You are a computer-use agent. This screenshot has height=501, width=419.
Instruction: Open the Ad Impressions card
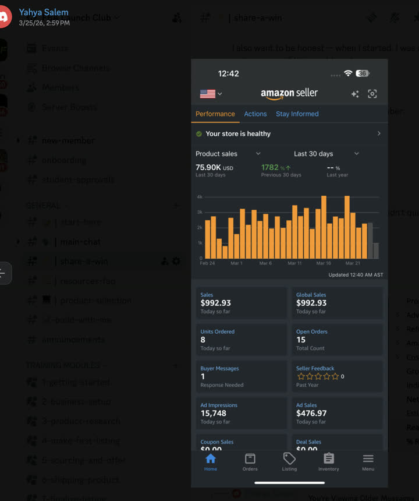[x=242, y=413]
